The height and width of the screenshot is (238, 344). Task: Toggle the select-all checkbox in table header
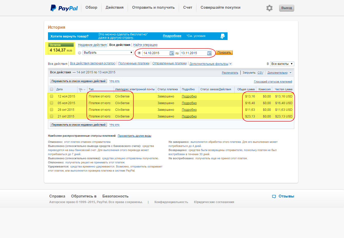click(x=52, y=90)
